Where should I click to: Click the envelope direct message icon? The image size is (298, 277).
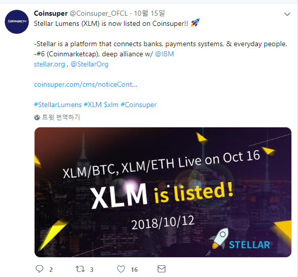coord(162,269)
